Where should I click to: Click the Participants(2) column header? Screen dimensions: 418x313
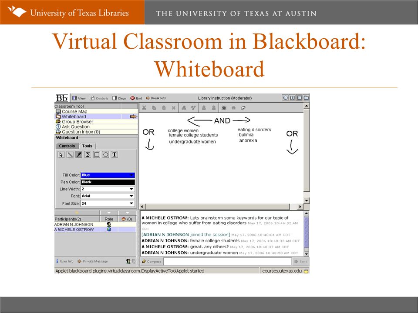tap(77, 219)
